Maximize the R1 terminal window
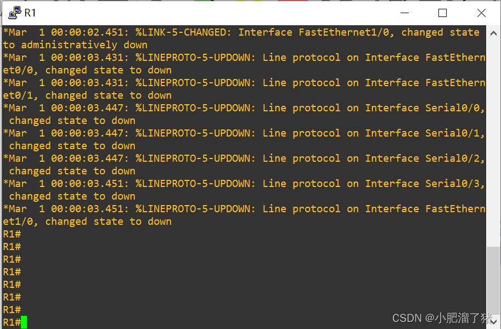Image resolution: width=501 pixels, height=329 pixels. [442, 13]
